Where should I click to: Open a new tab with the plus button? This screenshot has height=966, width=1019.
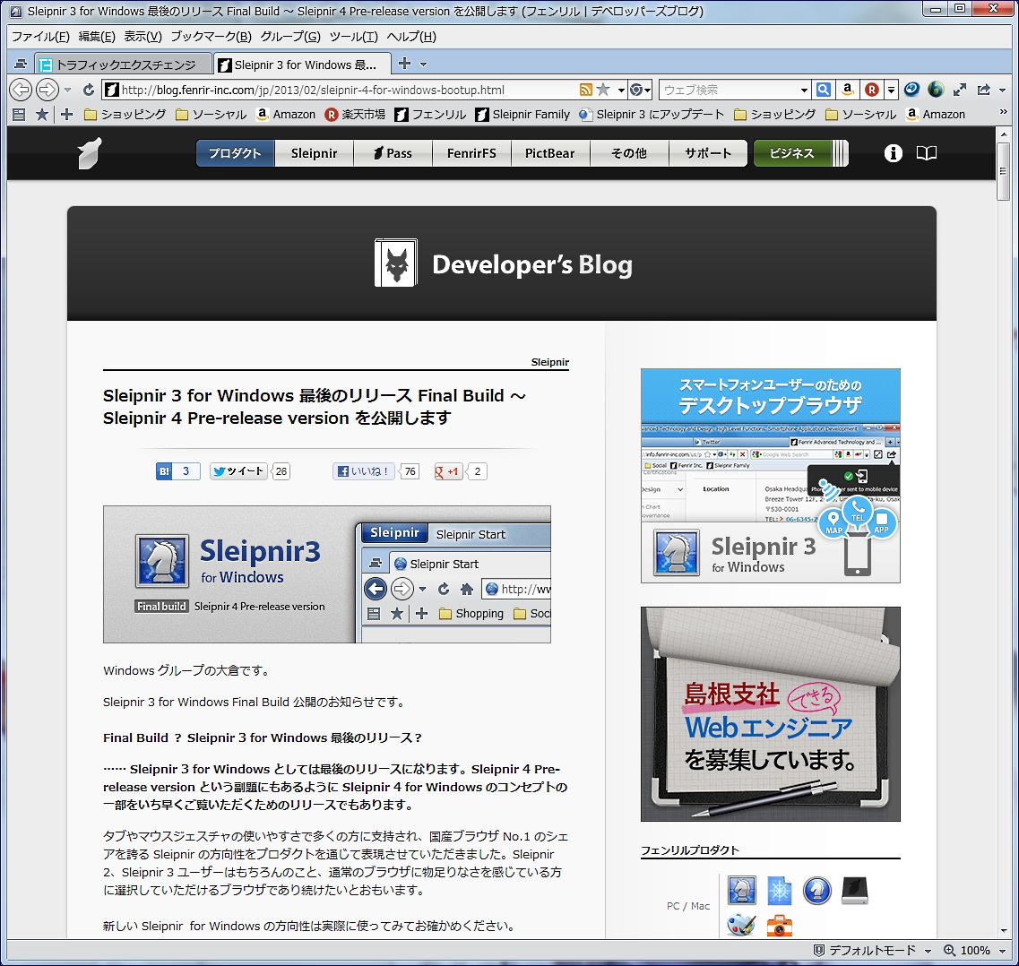point(404,63)
